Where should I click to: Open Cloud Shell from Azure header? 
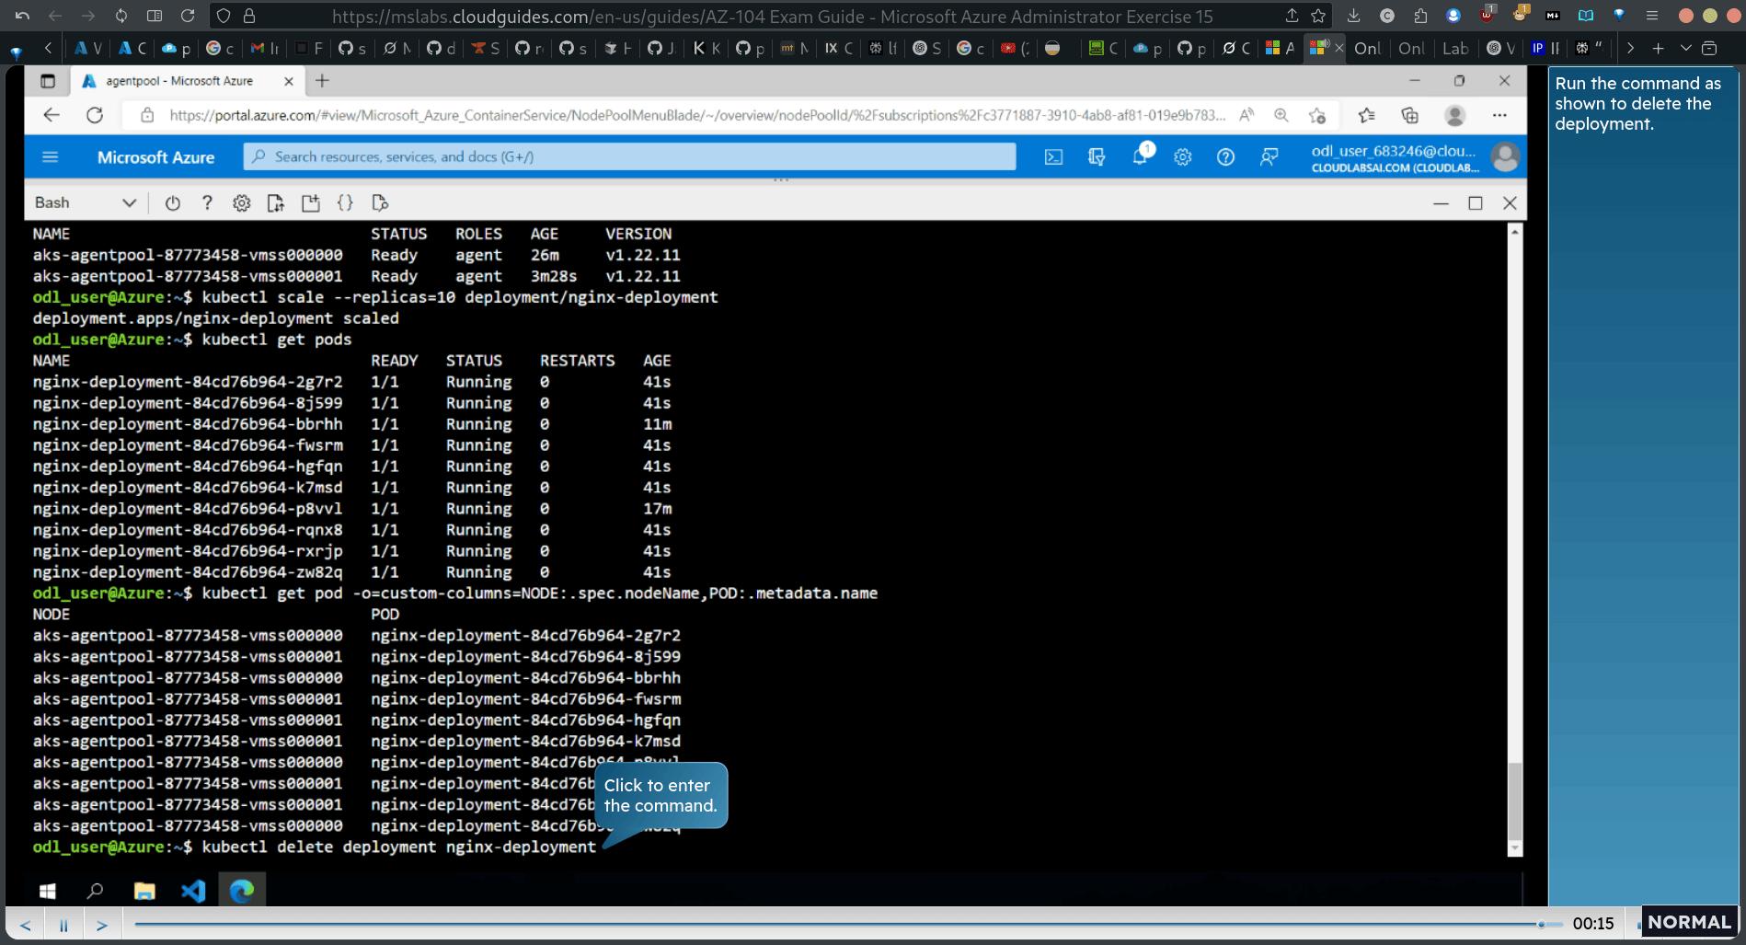click(x=1053, y=157)
